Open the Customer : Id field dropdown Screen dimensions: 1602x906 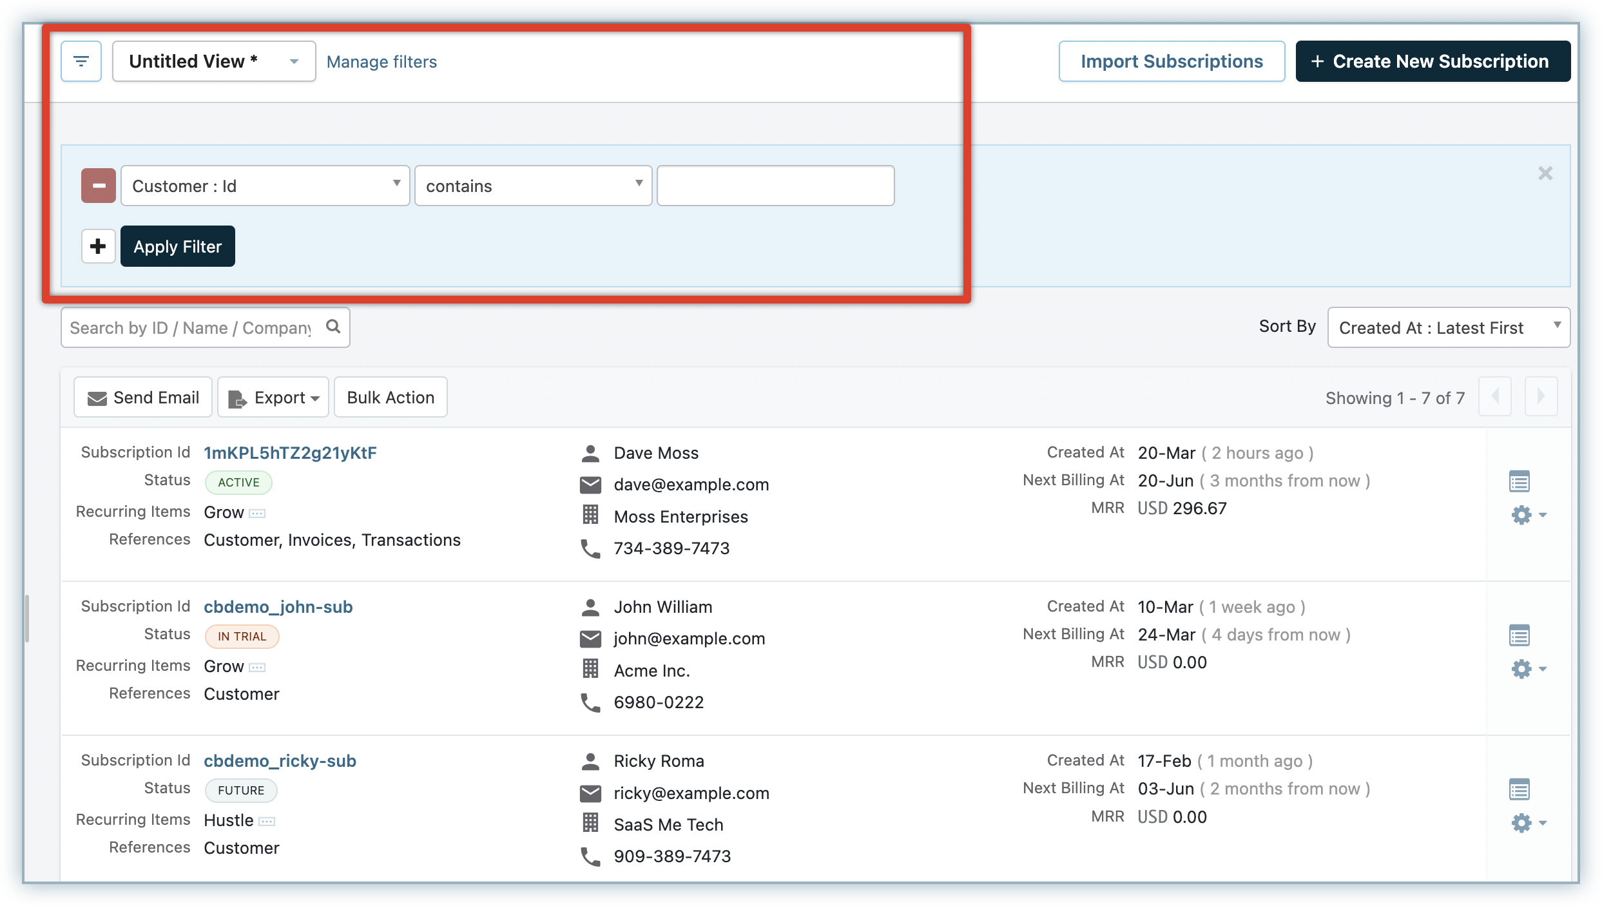tap(265, 186)
